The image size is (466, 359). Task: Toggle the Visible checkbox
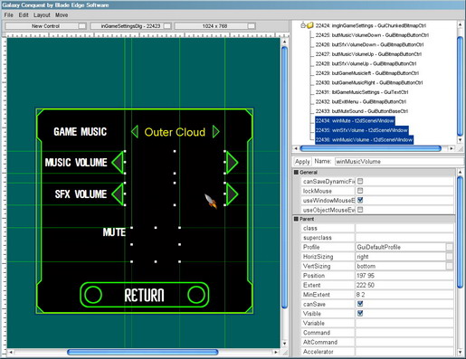(x=360, y=313)
